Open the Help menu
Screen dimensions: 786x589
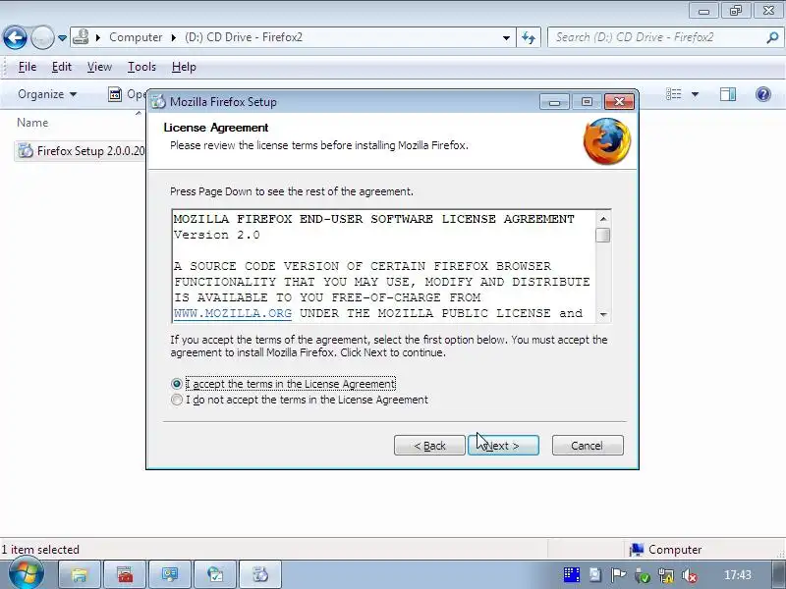(x=184, y=67)
